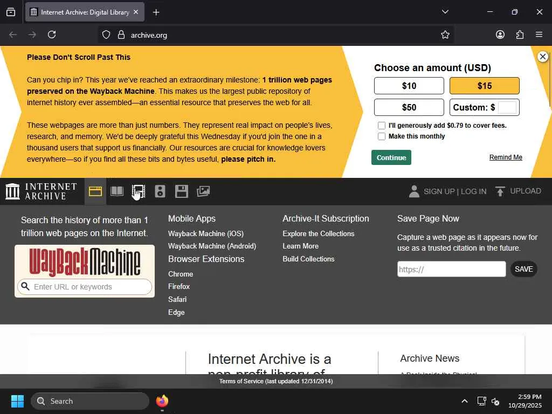Screen dimensions: 552x414
Task: Open the Learn More link
Action: tap(300, 246)
